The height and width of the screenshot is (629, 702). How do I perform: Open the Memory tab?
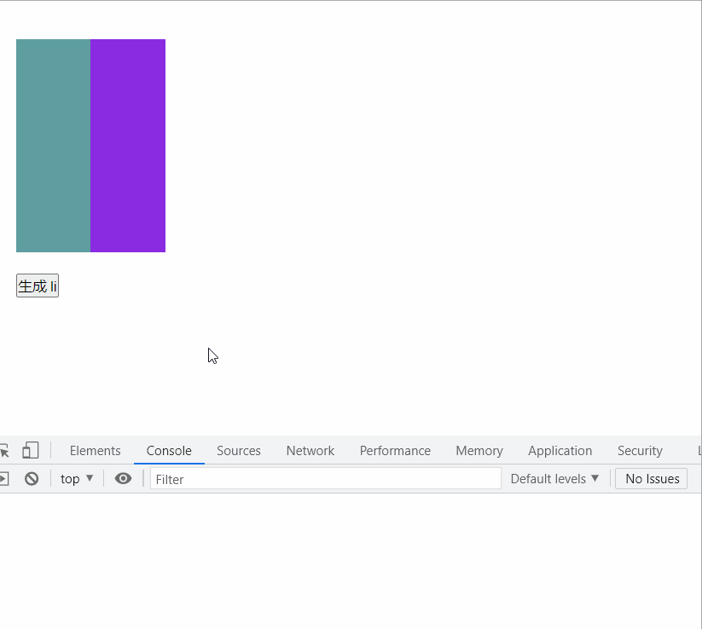click(x=479, y=451)
